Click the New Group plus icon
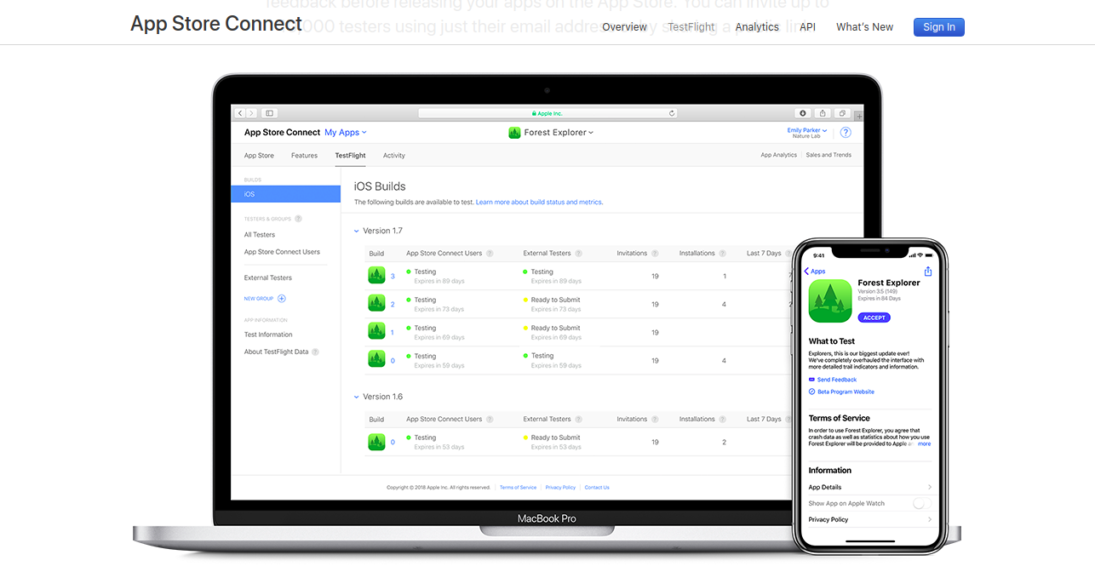1095x572 pixels. (282, 299)
